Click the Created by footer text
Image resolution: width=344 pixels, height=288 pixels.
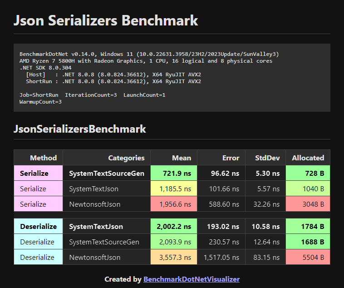click(123, 279)
